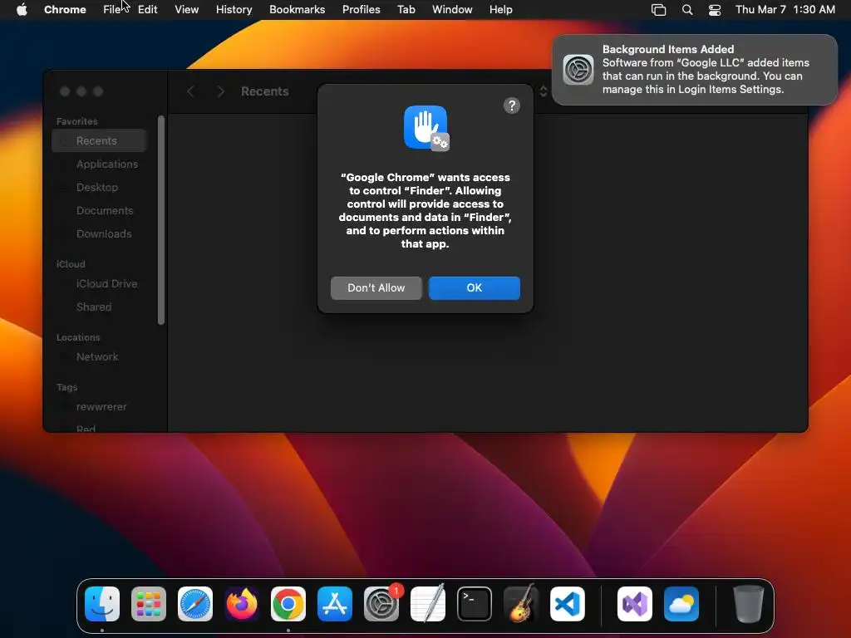Click the settings icon in the notification
Viewport: 851px width, 638px height.
pyautogui.click(x=578, y=70)
